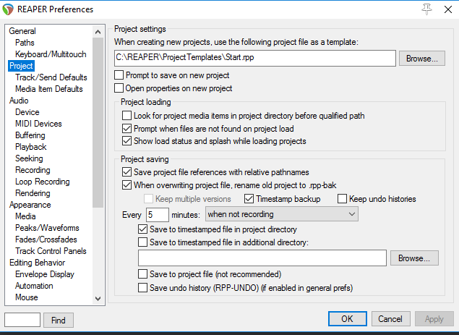Open Peaks/Waveforms settings

coord(47,228)
